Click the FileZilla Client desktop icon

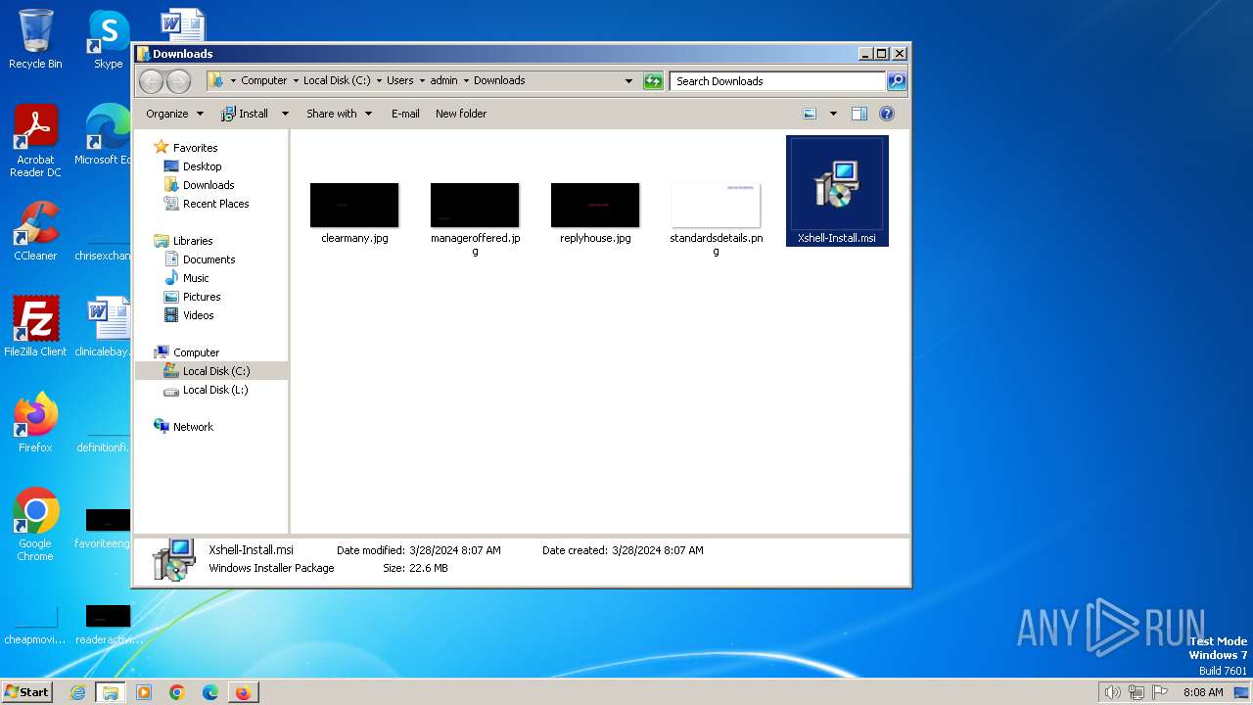click(35, 326)
